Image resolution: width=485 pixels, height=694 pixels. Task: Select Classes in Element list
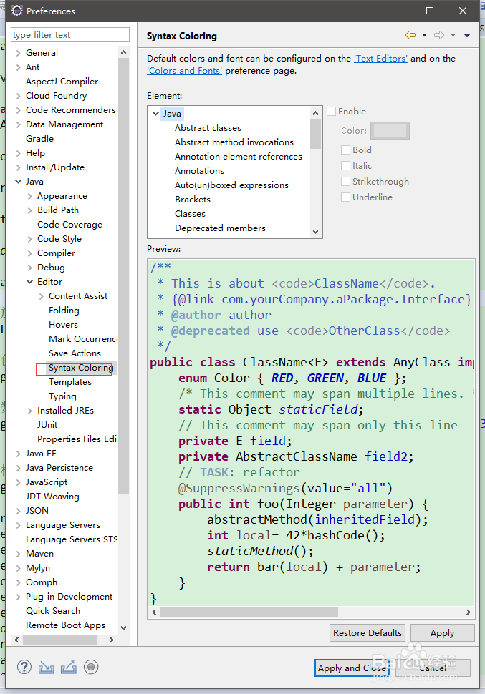[190, 214]
